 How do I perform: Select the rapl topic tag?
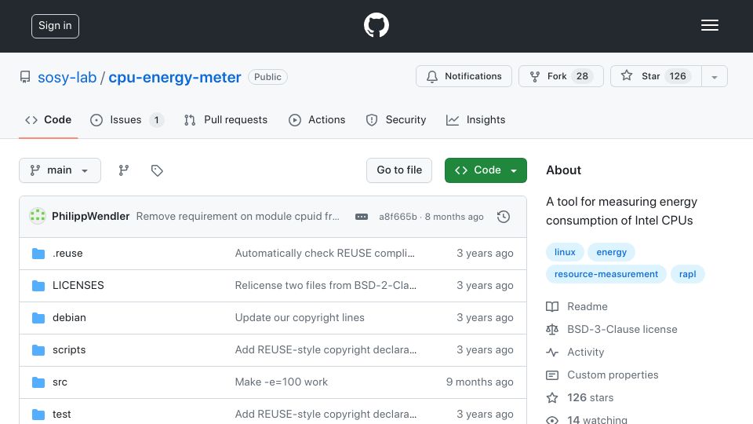(x=688, y=275)
